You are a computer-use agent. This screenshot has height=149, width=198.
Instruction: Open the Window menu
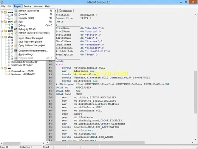tap(38, 6)
